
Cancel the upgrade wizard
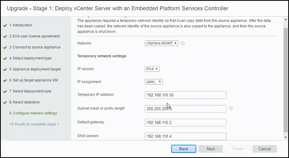tap(264, 149)
